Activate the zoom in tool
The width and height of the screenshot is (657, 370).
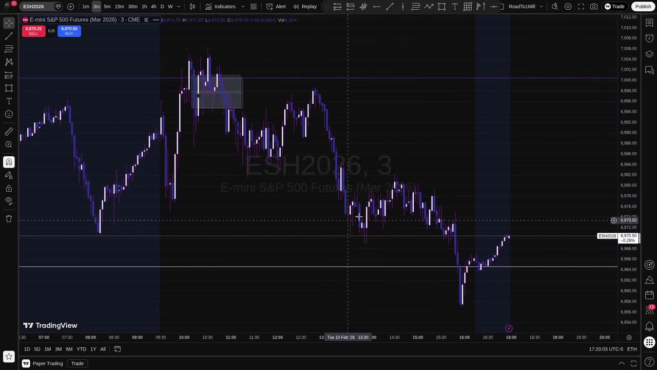point(9,144)
